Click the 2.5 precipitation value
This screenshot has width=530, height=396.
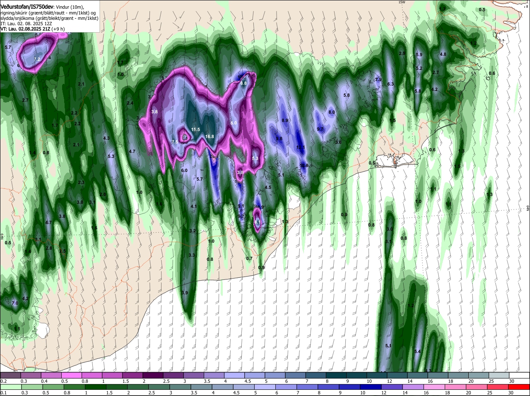coord(63,251)
